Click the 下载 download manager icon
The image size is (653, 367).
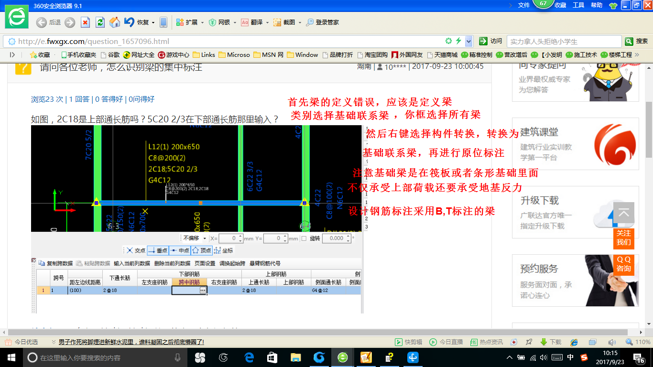tap(551, 342)
